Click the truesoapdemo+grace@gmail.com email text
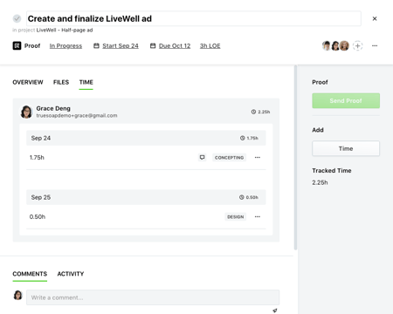Viewport: 393px width, 314px height. pyautogui.click(x=77, y=115)
